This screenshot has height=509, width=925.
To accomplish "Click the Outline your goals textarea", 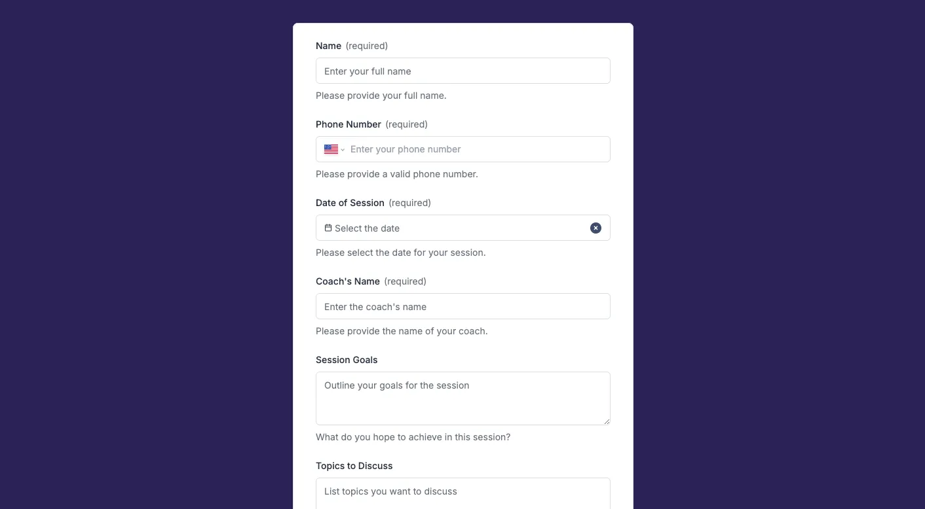I will pyautogui.click(x=463, y=398).
